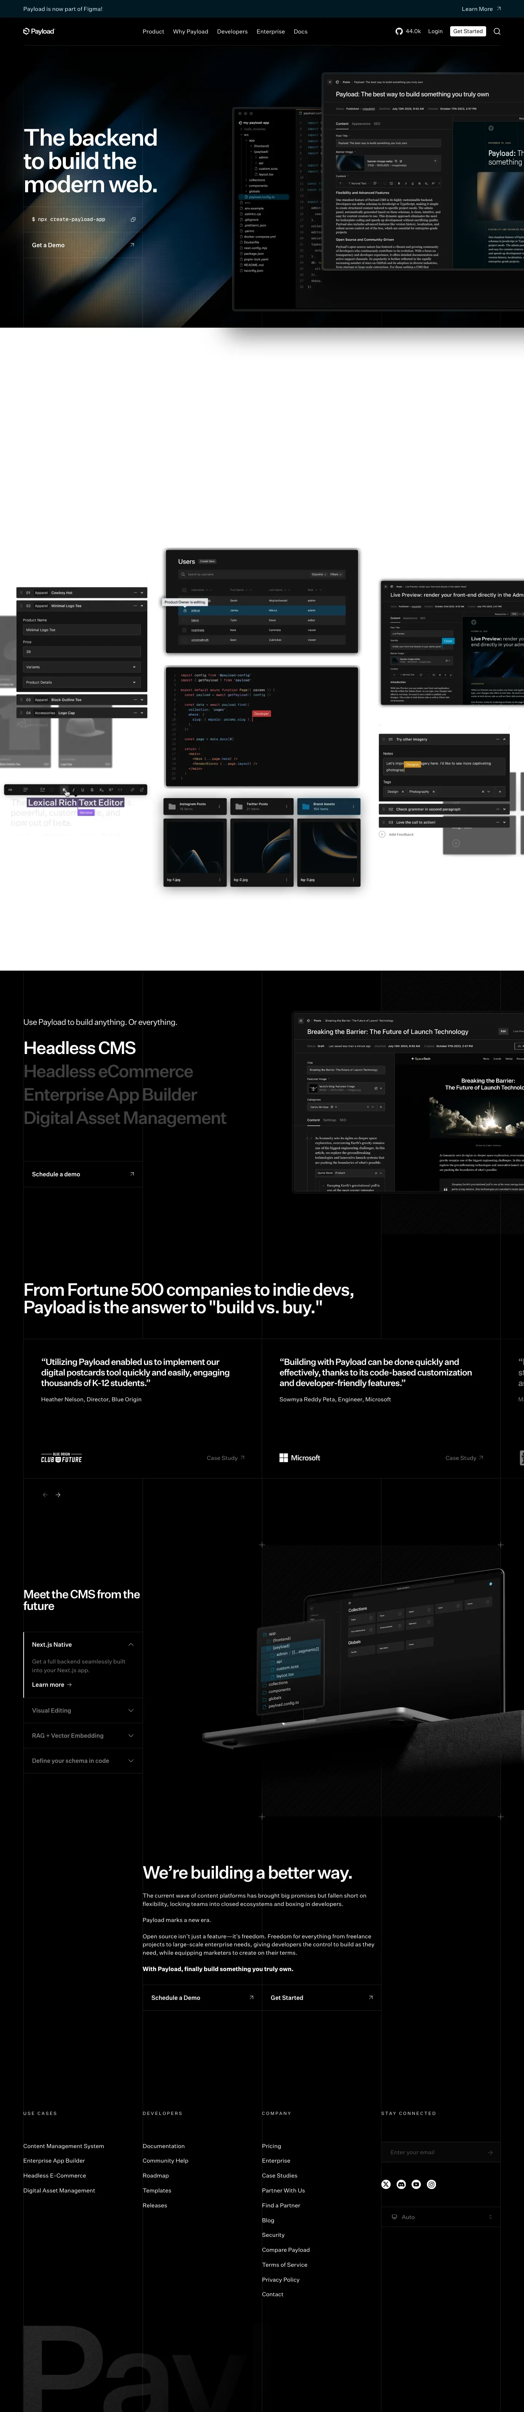
Task: Open the Product menu in the navbar
Action: coord(154,31)
